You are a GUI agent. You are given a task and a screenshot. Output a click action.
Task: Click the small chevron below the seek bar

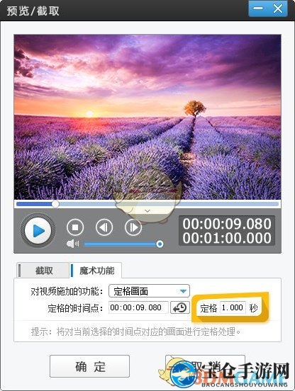tap(147, 211)
